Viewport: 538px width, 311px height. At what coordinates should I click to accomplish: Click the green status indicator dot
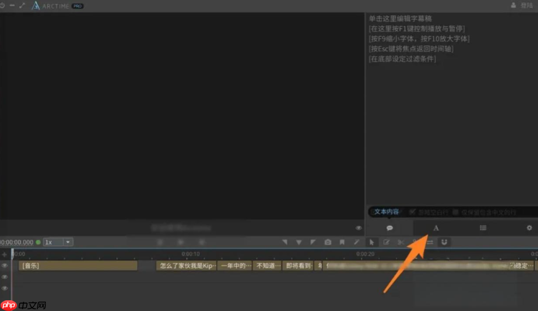pos(38,242)
